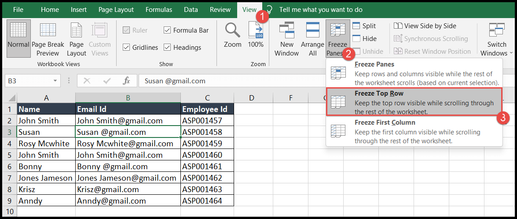This screenshot has height=219, width=517.
Task: Select row 10 header
Action: (9, 212)
